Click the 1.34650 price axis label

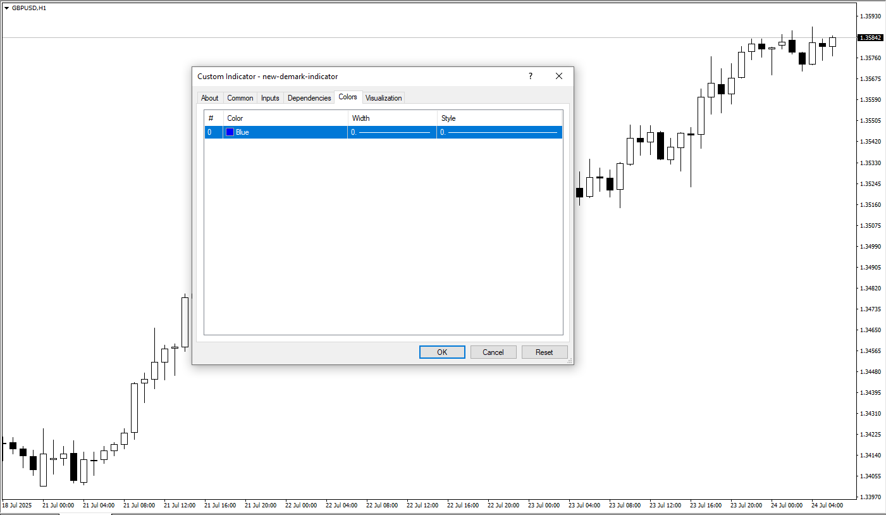pyautogui.click(x=870, y=330)
